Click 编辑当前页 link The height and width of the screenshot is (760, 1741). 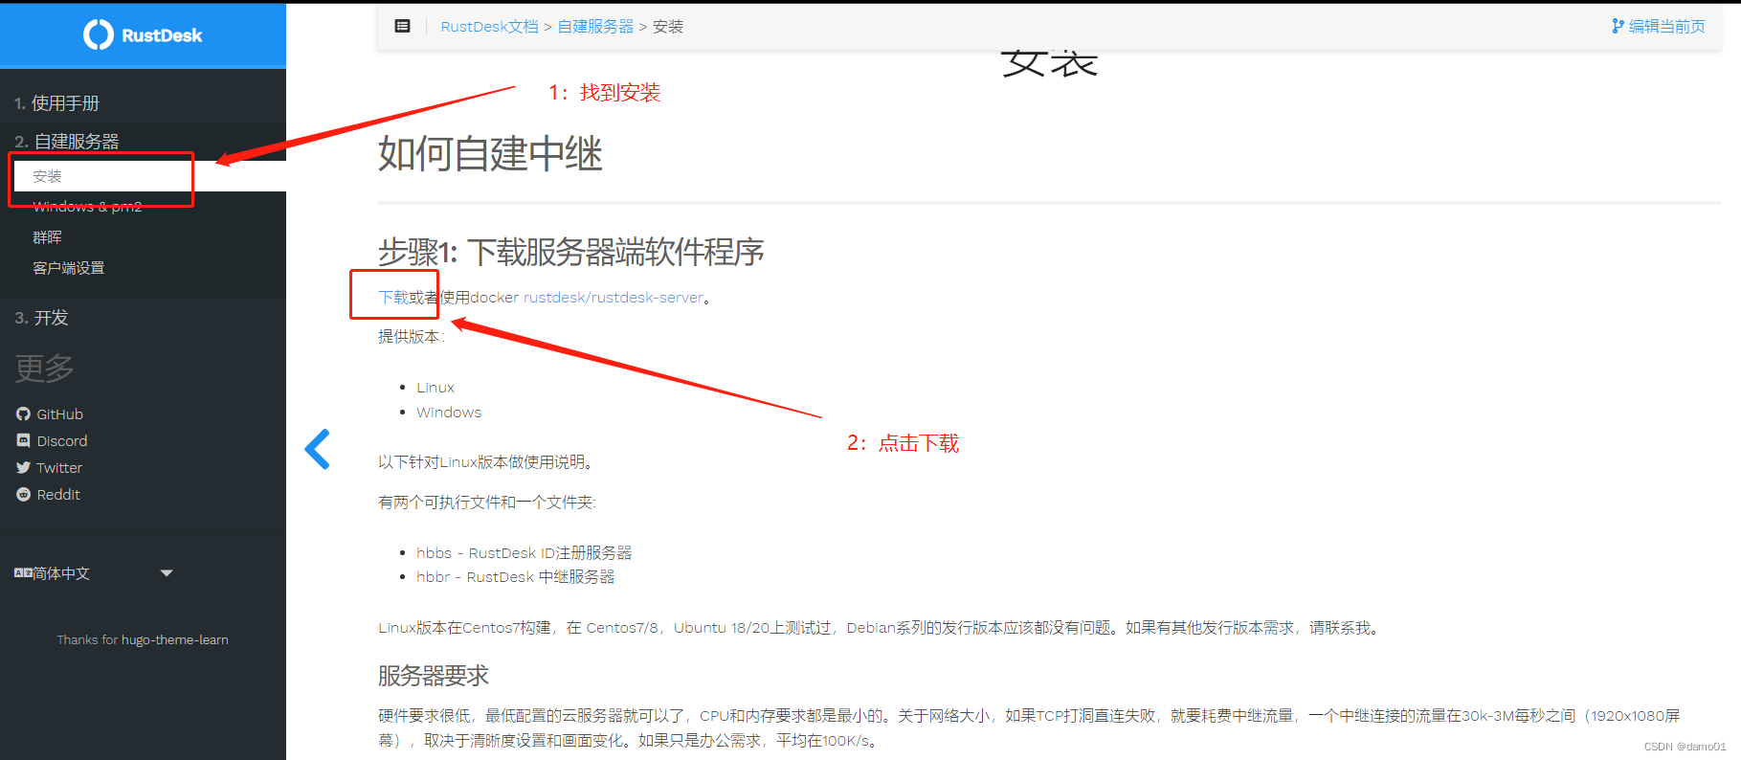(x=1666, y=26)
